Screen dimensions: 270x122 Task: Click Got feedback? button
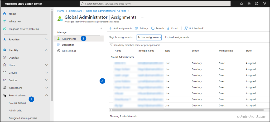point(194,28)
